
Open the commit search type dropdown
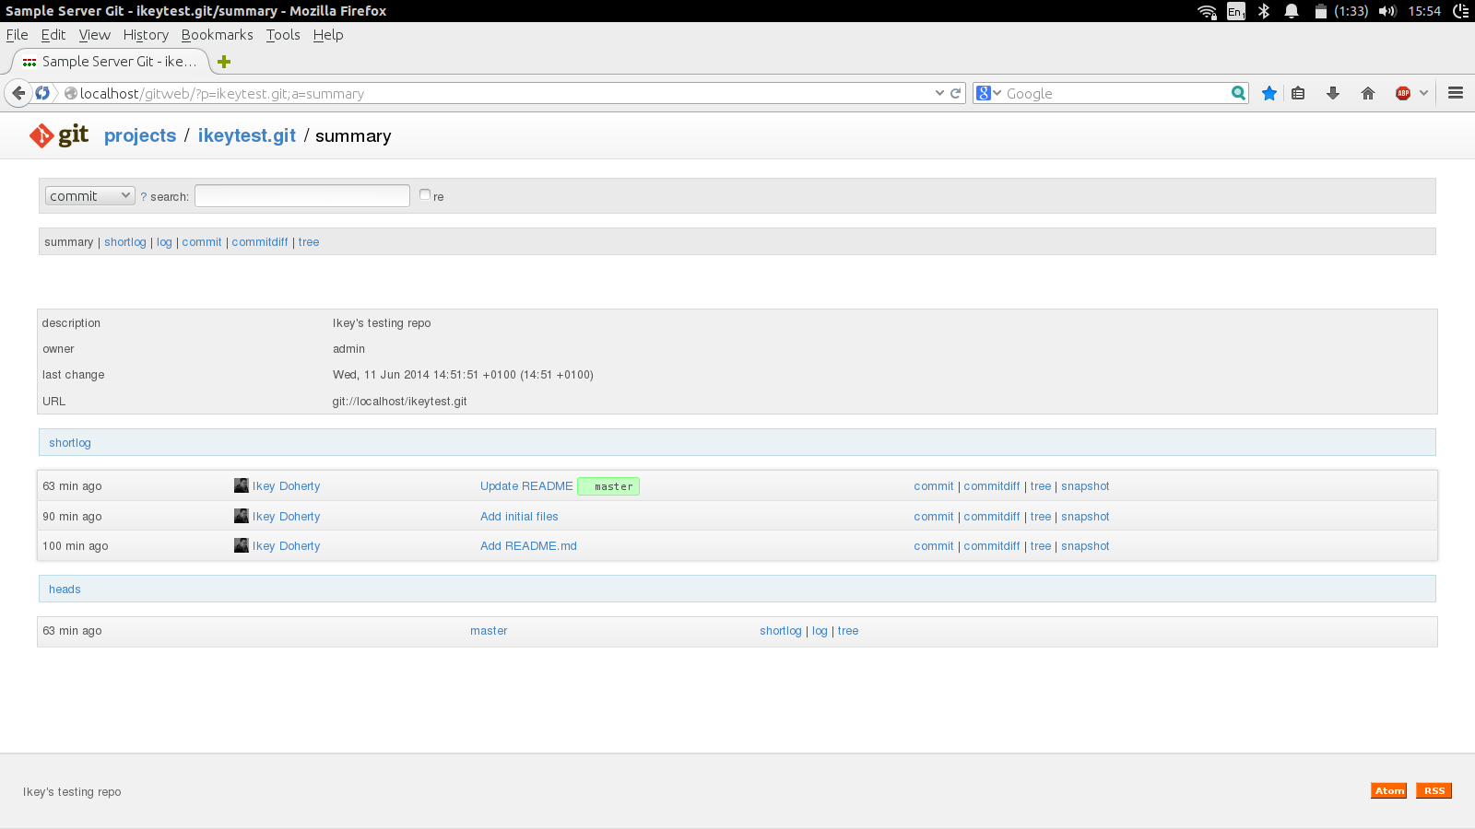[x=89, y=195]
